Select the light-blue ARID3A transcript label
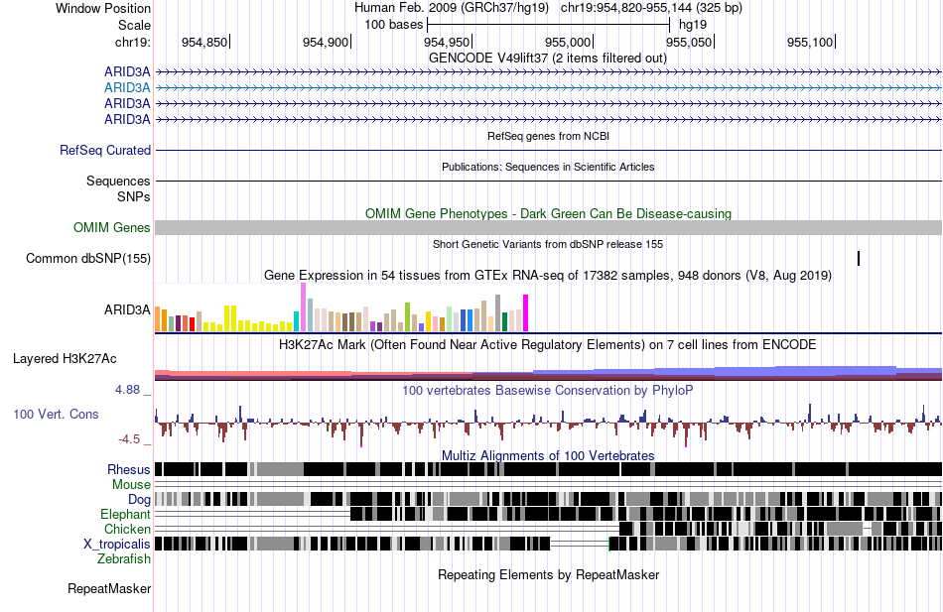Image resolution: width=943 pixels, height=612 pixels. coord(127,87)
